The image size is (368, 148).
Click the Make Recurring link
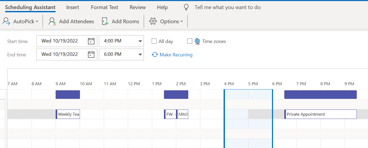(x=176, y=55)
